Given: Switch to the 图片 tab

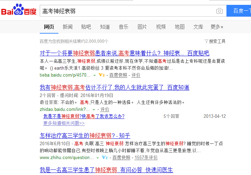Looking at the screenshot, I should pyautogui.click(x=142, y=27).
